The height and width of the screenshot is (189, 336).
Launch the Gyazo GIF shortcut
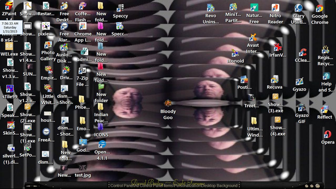tap(302, 108)
